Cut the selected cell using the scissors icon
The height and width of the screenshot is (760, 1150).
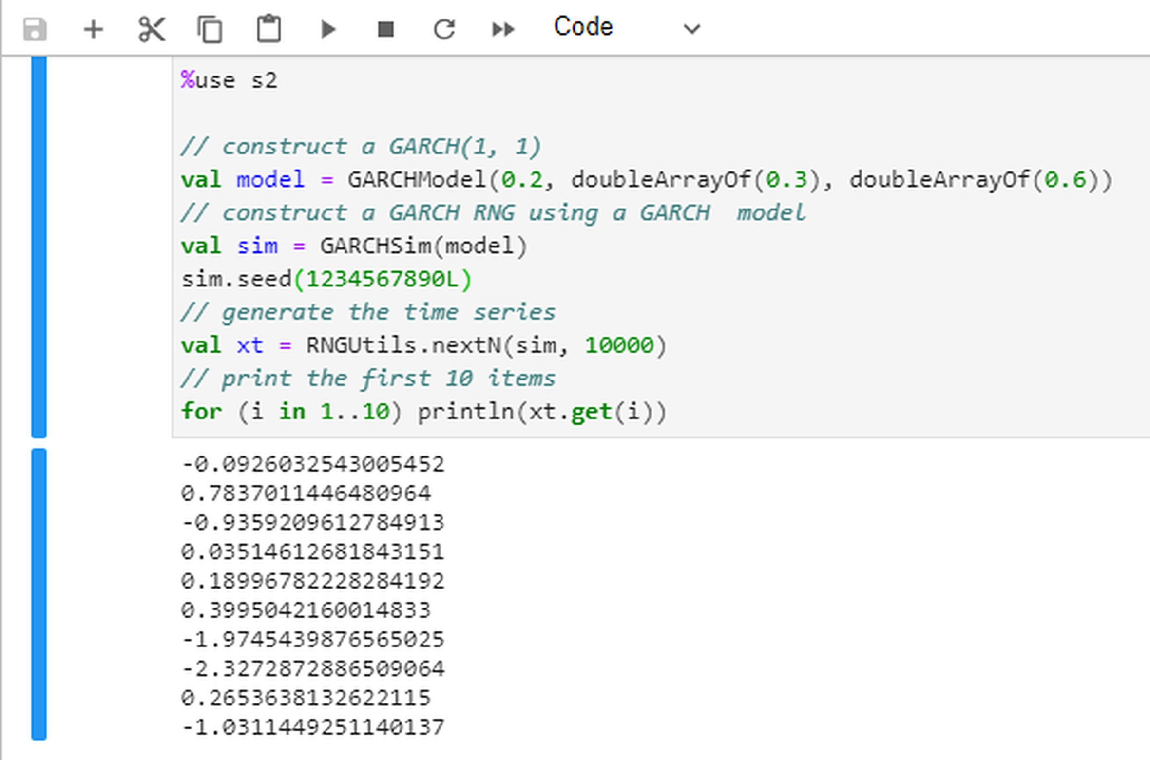tap(152, 29)
